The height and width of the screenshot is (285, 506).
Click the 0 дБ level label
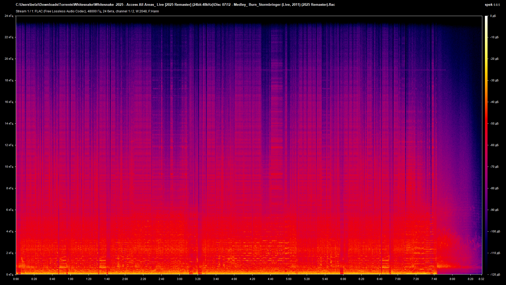493,16
